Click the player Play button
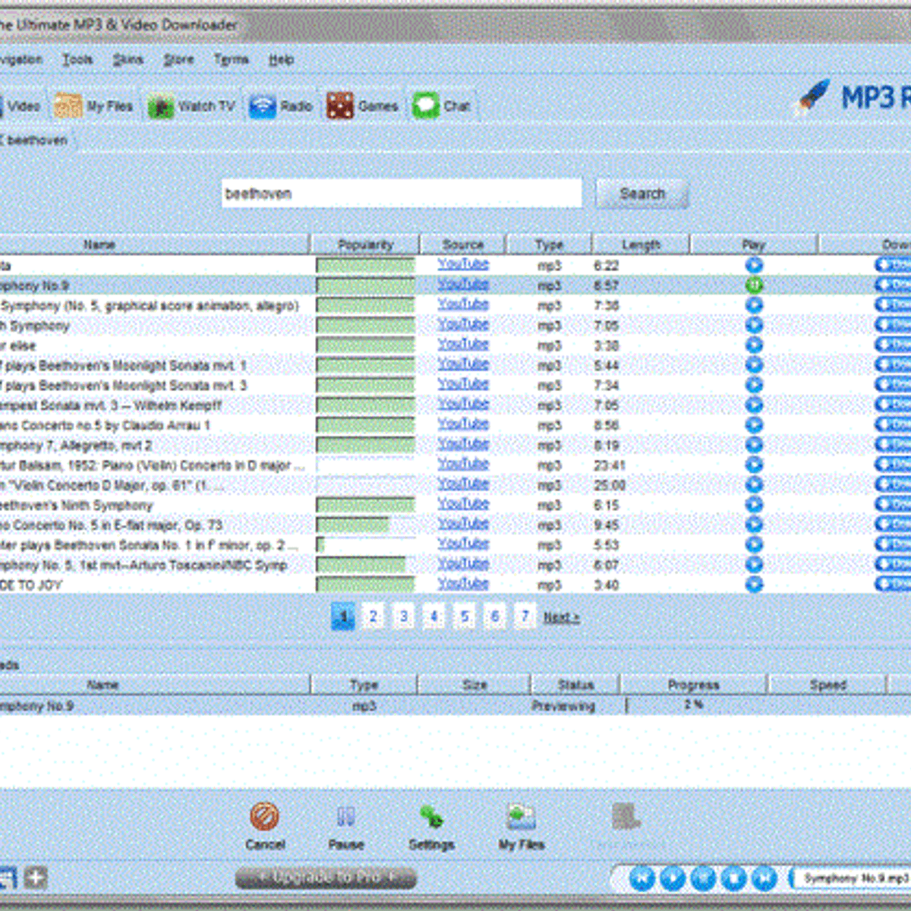The image size is (911, 911). 673,878
